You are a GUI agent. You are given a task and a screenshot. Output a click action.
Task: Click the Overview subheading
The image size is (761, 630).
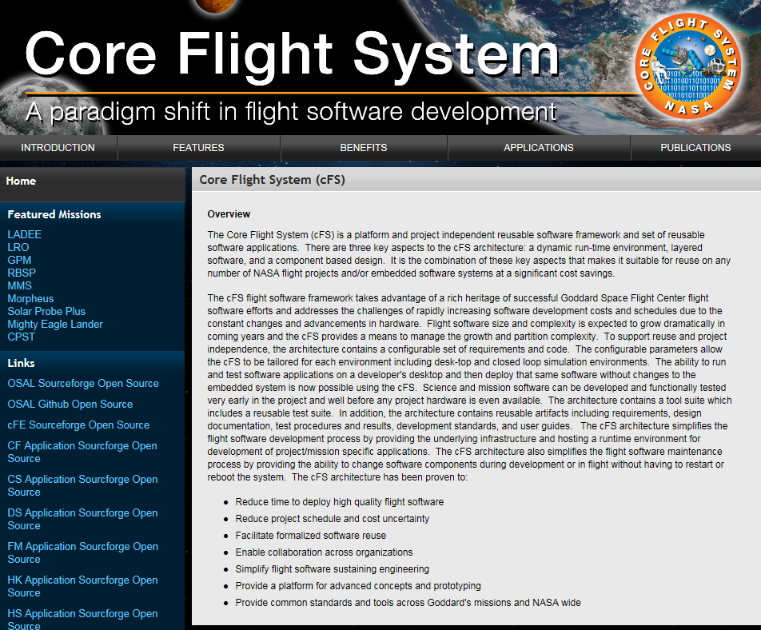(x=229, y=214)
